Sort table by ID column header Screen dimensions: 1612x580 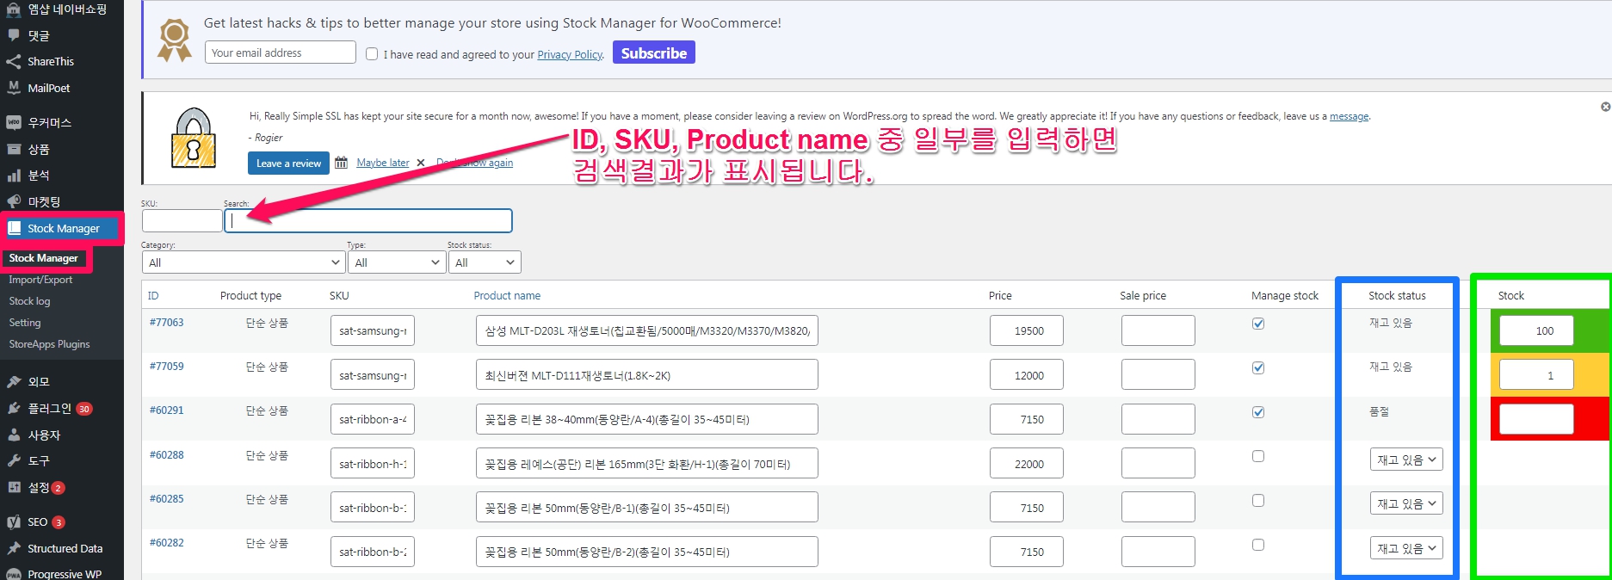(x=153, y=295)
